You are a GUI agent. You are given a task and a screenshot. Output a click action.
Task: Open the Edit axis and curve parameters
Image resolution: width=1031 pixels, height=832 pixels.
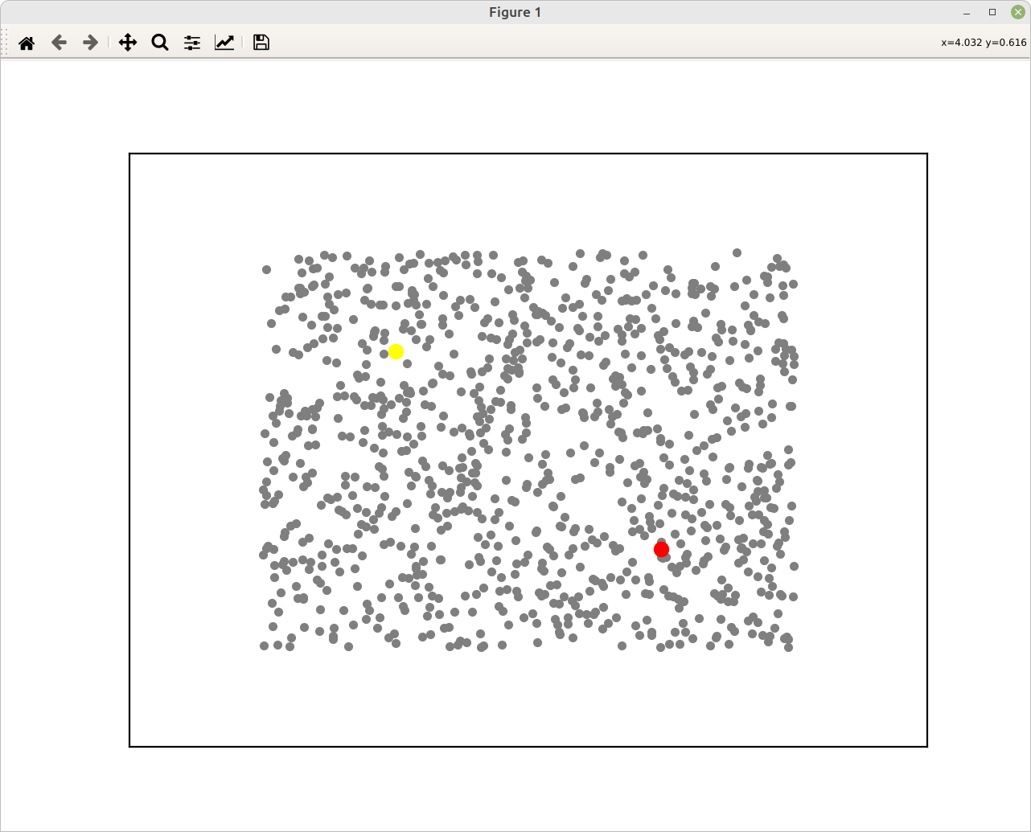pos(224,43)
